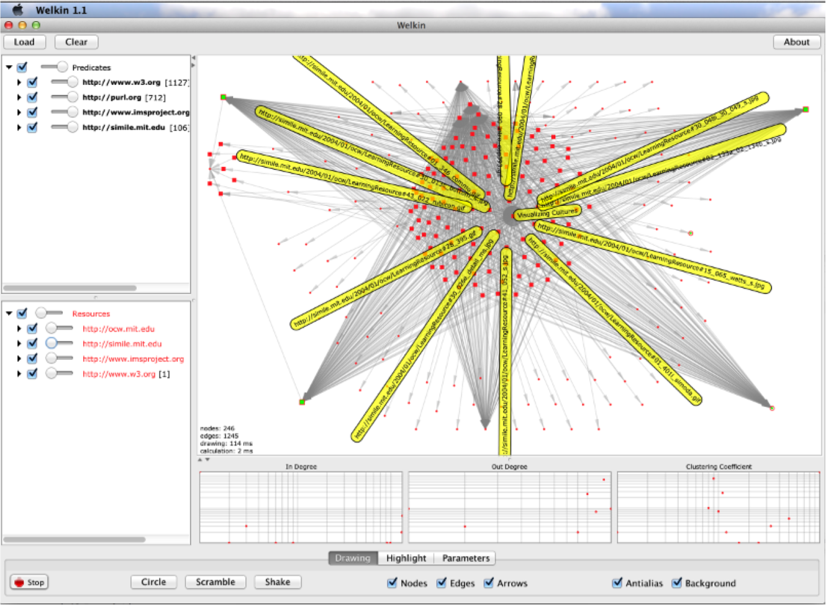The height and width of the screenshot is (605, 826).
Task: Click the LearningResource#01_401i_simoda.gif label
Action: (x=614, y=320)
